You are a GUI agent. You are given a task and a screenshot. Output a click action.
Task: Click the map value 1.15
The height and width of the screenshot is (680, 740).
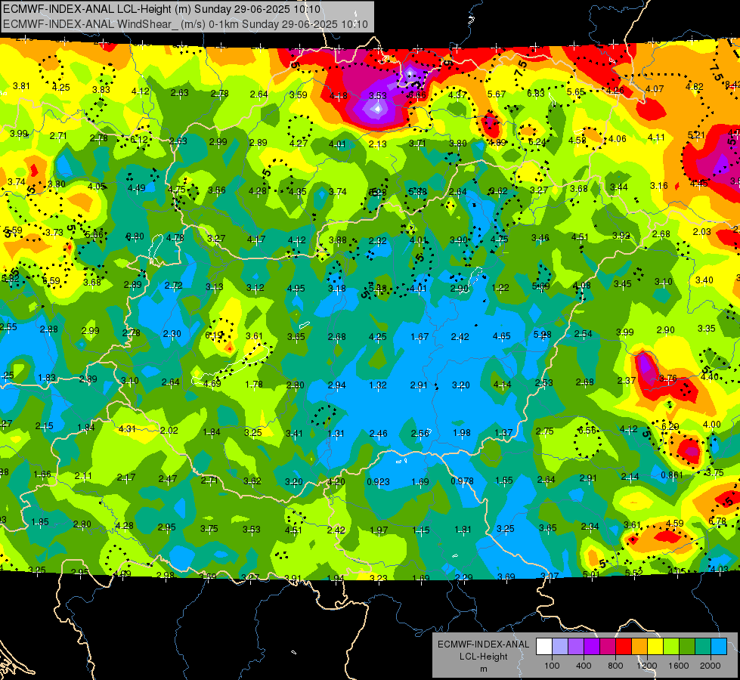coord(420,530)
